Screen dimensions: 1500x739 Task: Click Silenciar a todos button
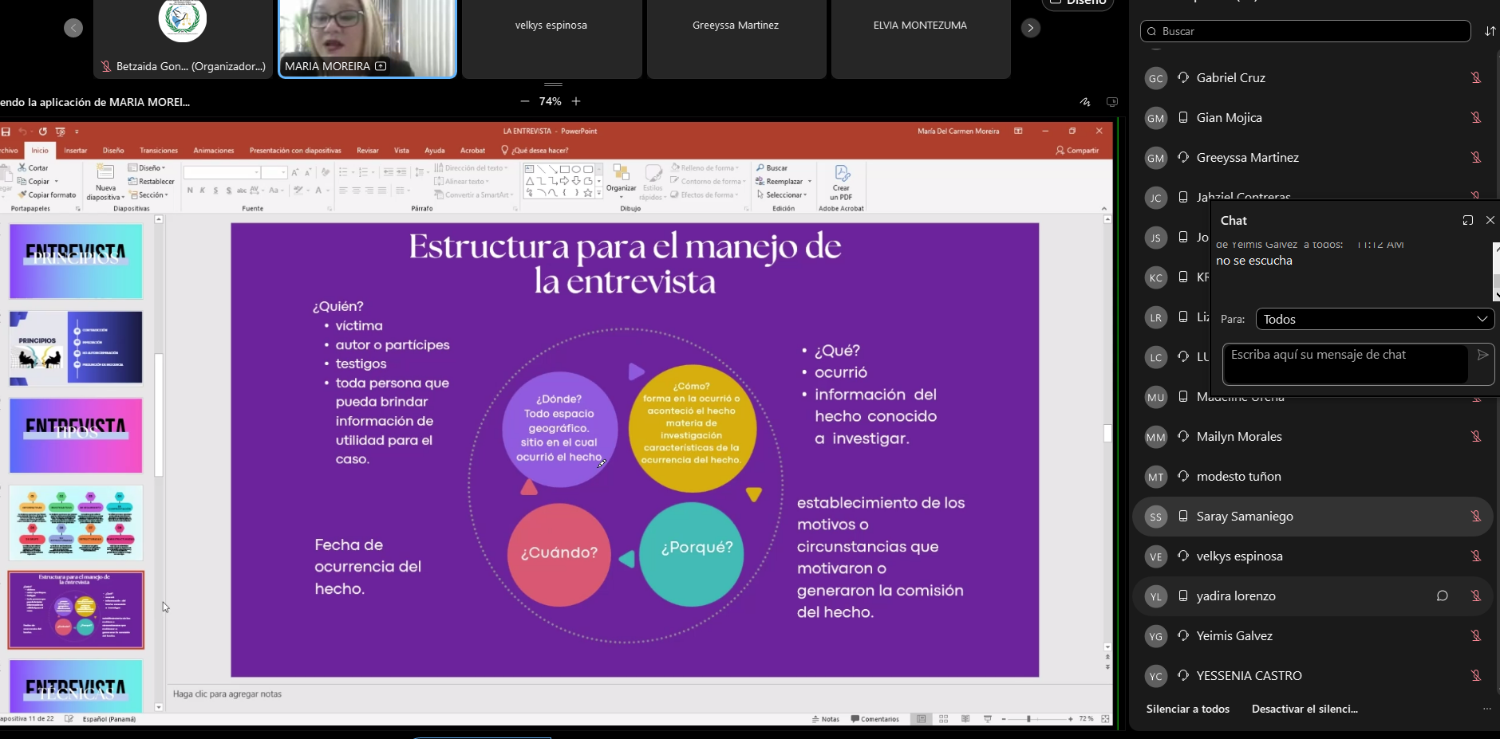pyautogui.click(x=1187, y=709)
